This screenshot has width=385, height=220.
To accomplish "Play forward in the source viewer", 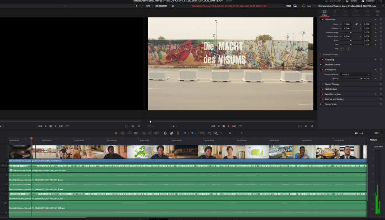I will coord(55,126).
